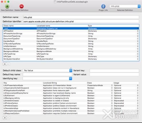
Task: Click into the Definition identifier field
Action: point(81,21)
